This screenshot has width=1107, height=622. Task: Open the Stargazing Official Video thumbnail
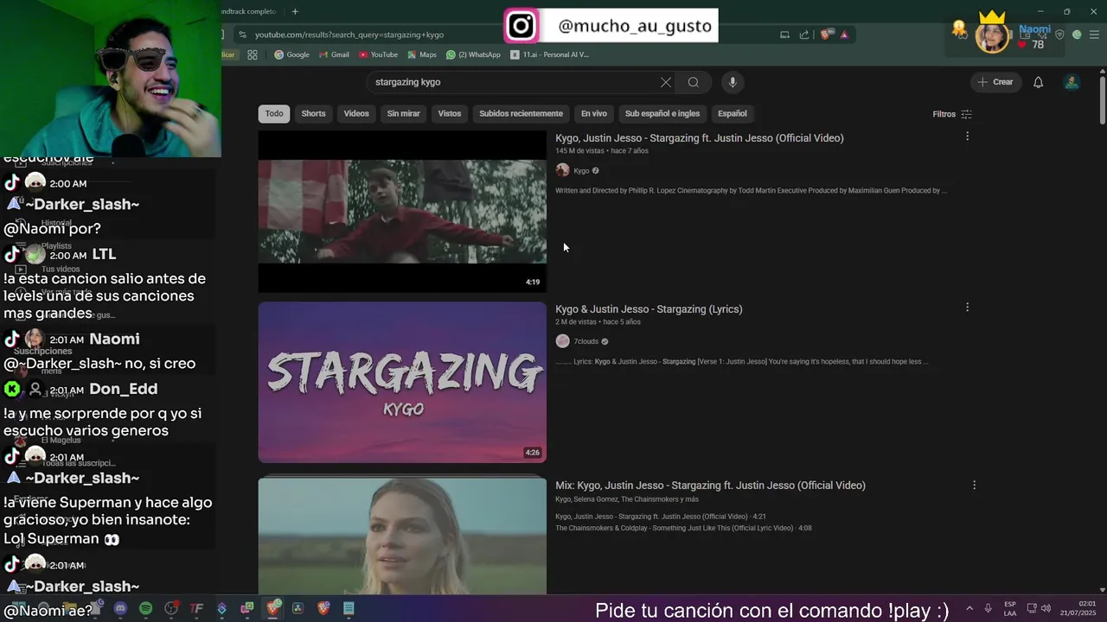click(x=402, y=212)
